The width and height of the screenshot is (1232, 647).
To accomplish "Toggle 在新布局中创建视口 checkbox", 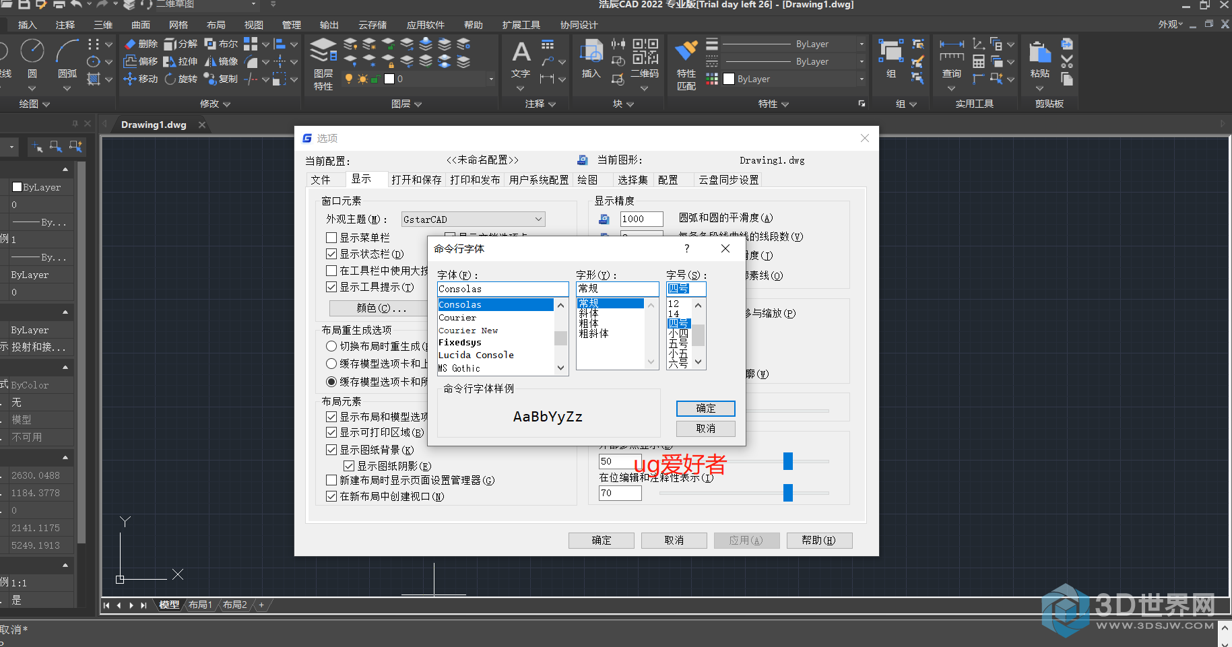I will click(x=331, y=496).
